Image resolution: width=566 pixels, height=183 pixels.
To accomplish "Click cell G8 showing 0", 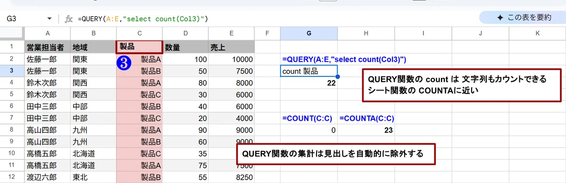I will click(x=309, y=130).
